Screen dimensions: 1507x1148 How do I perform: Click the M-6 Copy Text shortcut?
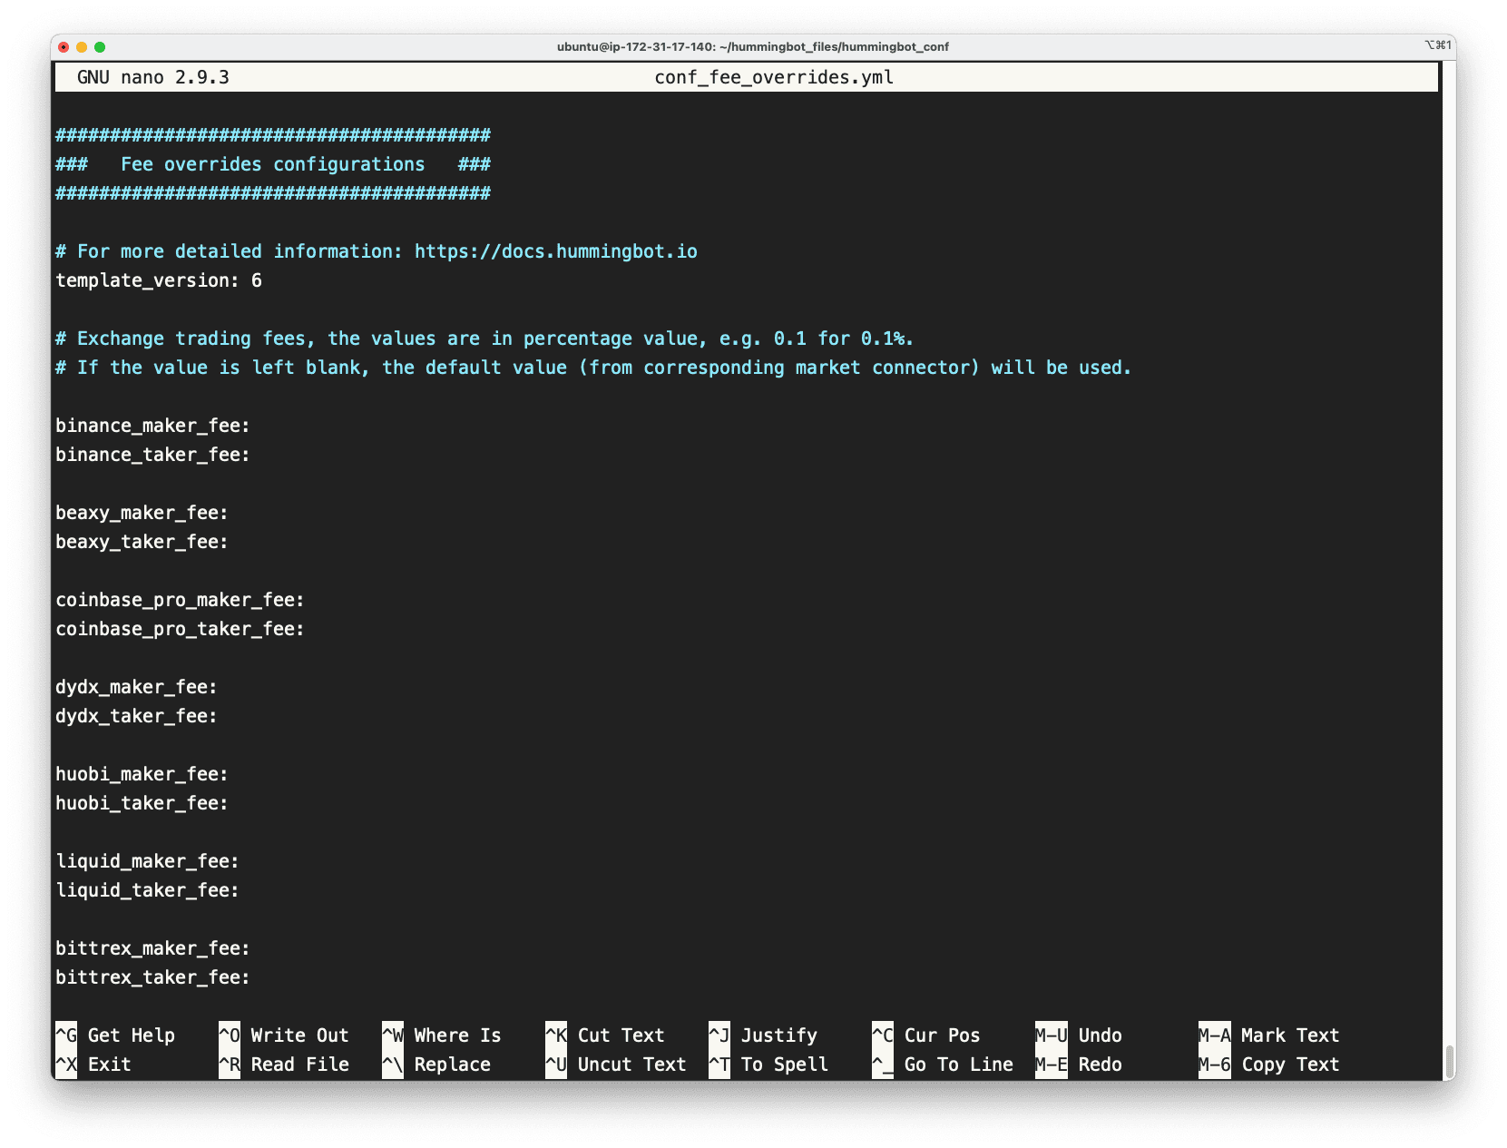[x=1269, y=1065]
